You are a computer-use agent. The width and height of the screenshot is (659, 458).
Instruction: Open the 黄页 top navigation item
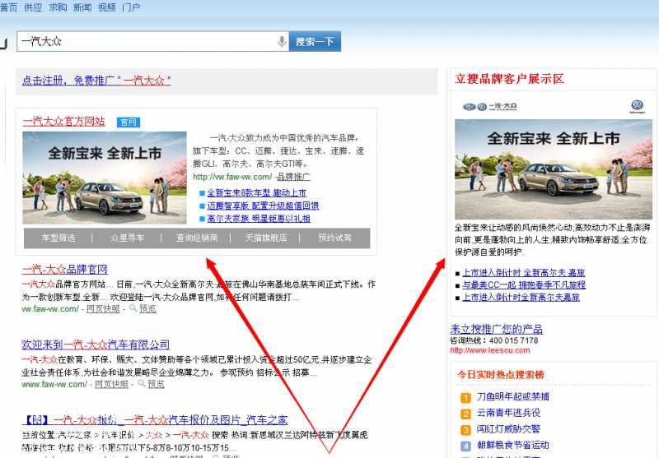pos(8,7)
